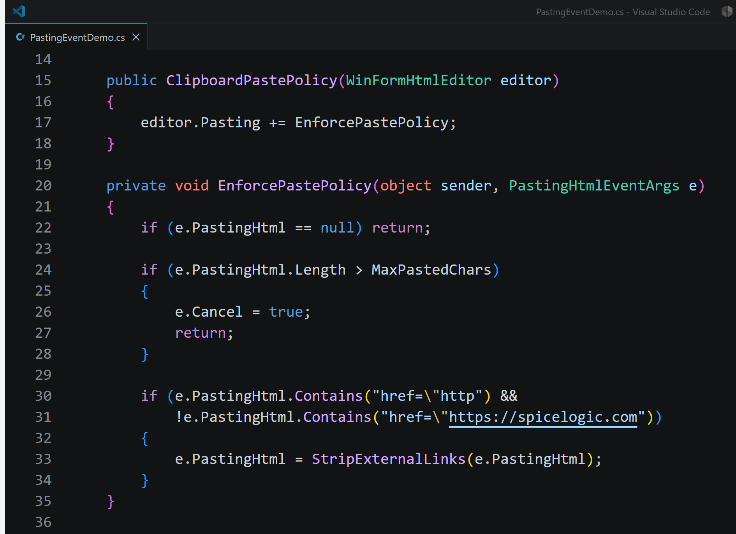This screenshot has width=736, height=534.
Task: Click the "href=\"http" string on line 30
Action: click(x=427, y=396)
